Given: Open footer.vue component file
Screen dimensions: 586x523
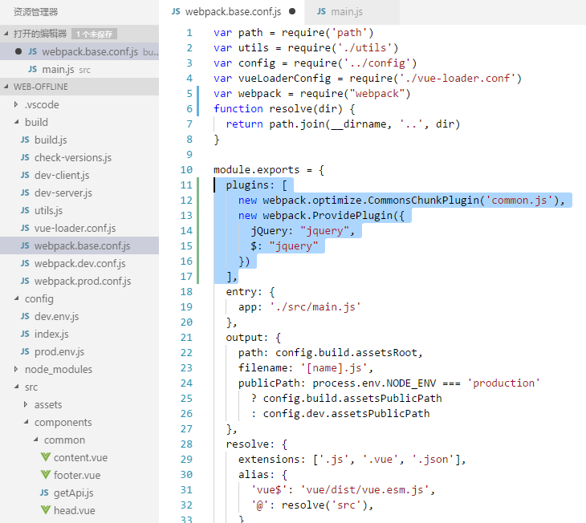Looking at the screenshot, I should point(79,475).
